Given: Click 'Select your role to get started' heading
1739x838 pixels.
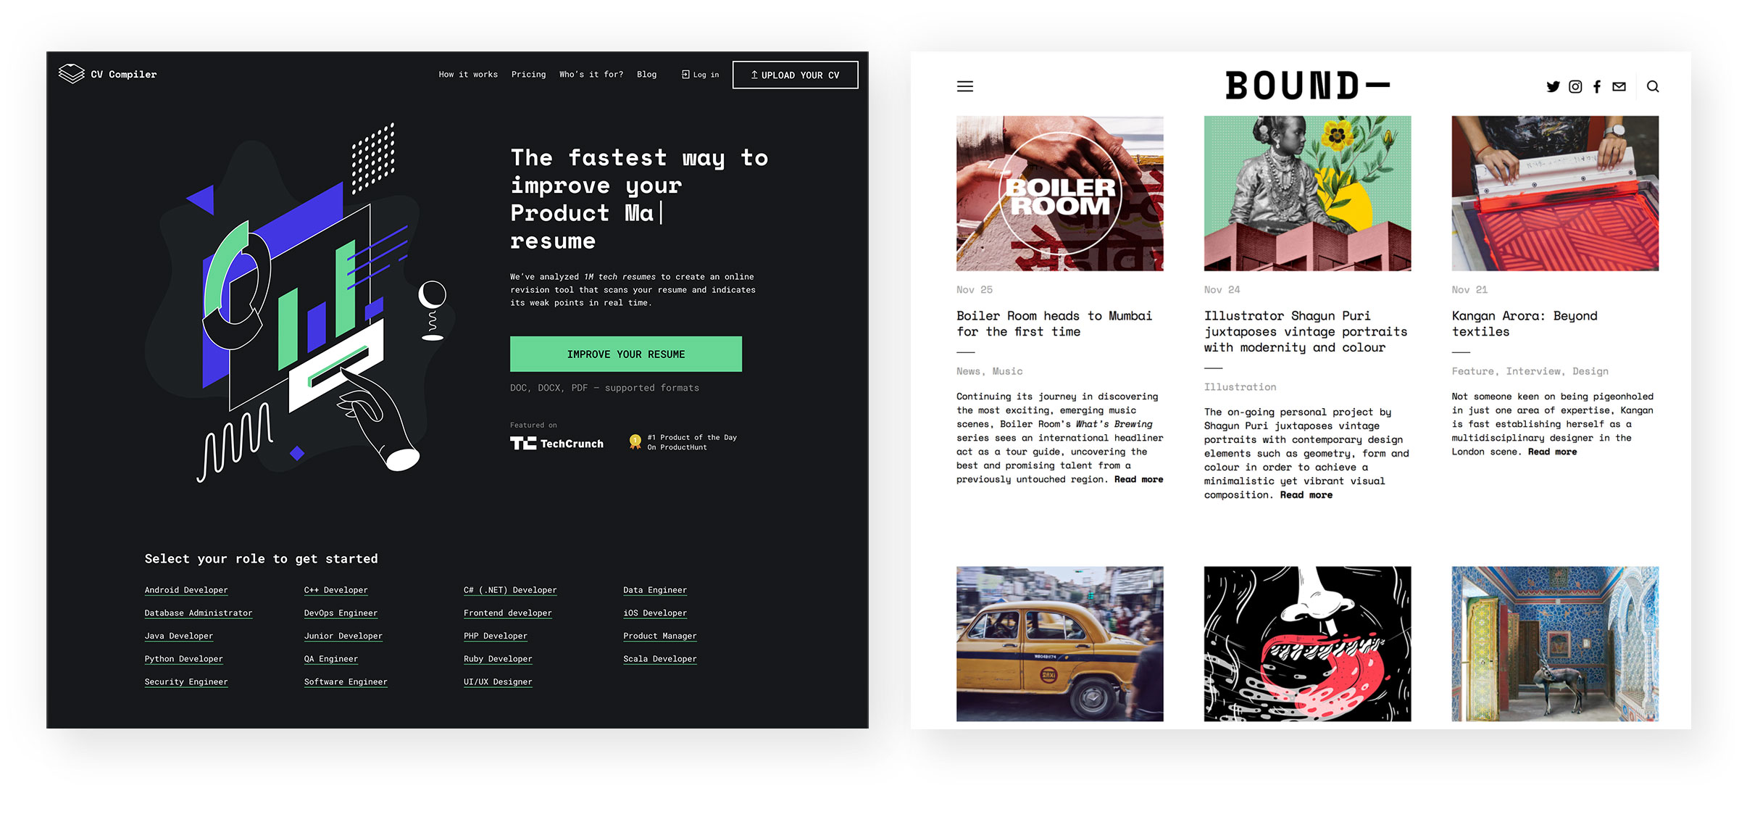Looking at the screenshot, I should (261, 558).
